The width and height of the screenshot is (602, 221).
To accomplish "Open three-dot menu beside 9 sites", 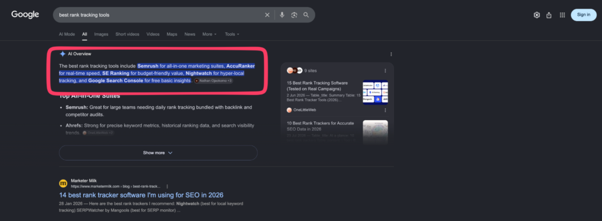I will [x=385, y=71].
